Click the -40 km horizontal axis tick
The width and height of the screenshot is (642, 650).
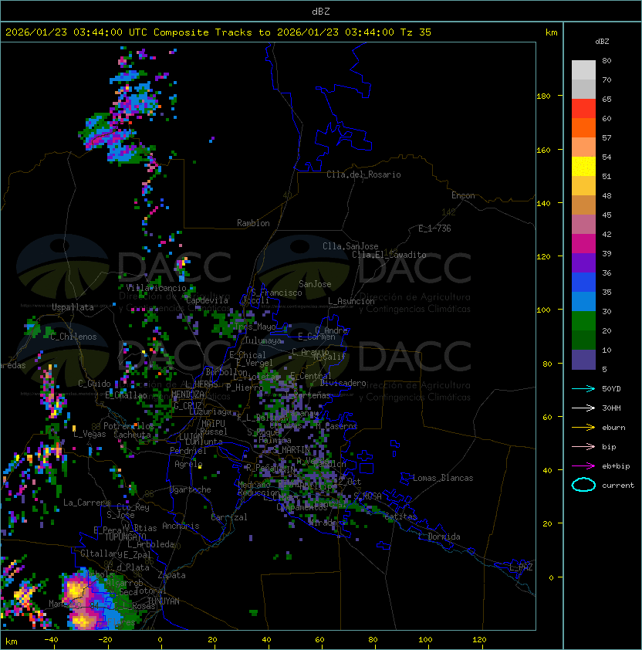[x=51, y=640]
